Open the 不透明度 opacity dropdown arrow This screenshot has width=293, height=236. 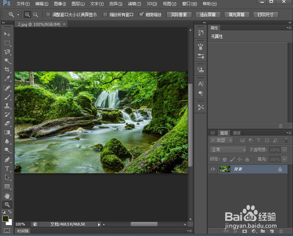285,150
